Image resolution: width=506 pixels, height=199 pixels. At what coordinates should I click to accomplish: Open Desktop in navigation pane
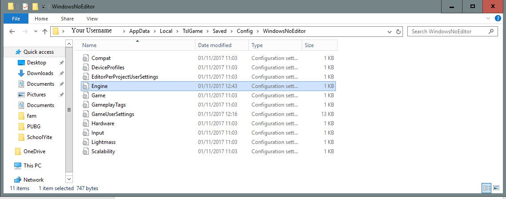click(x=36, y=63)
